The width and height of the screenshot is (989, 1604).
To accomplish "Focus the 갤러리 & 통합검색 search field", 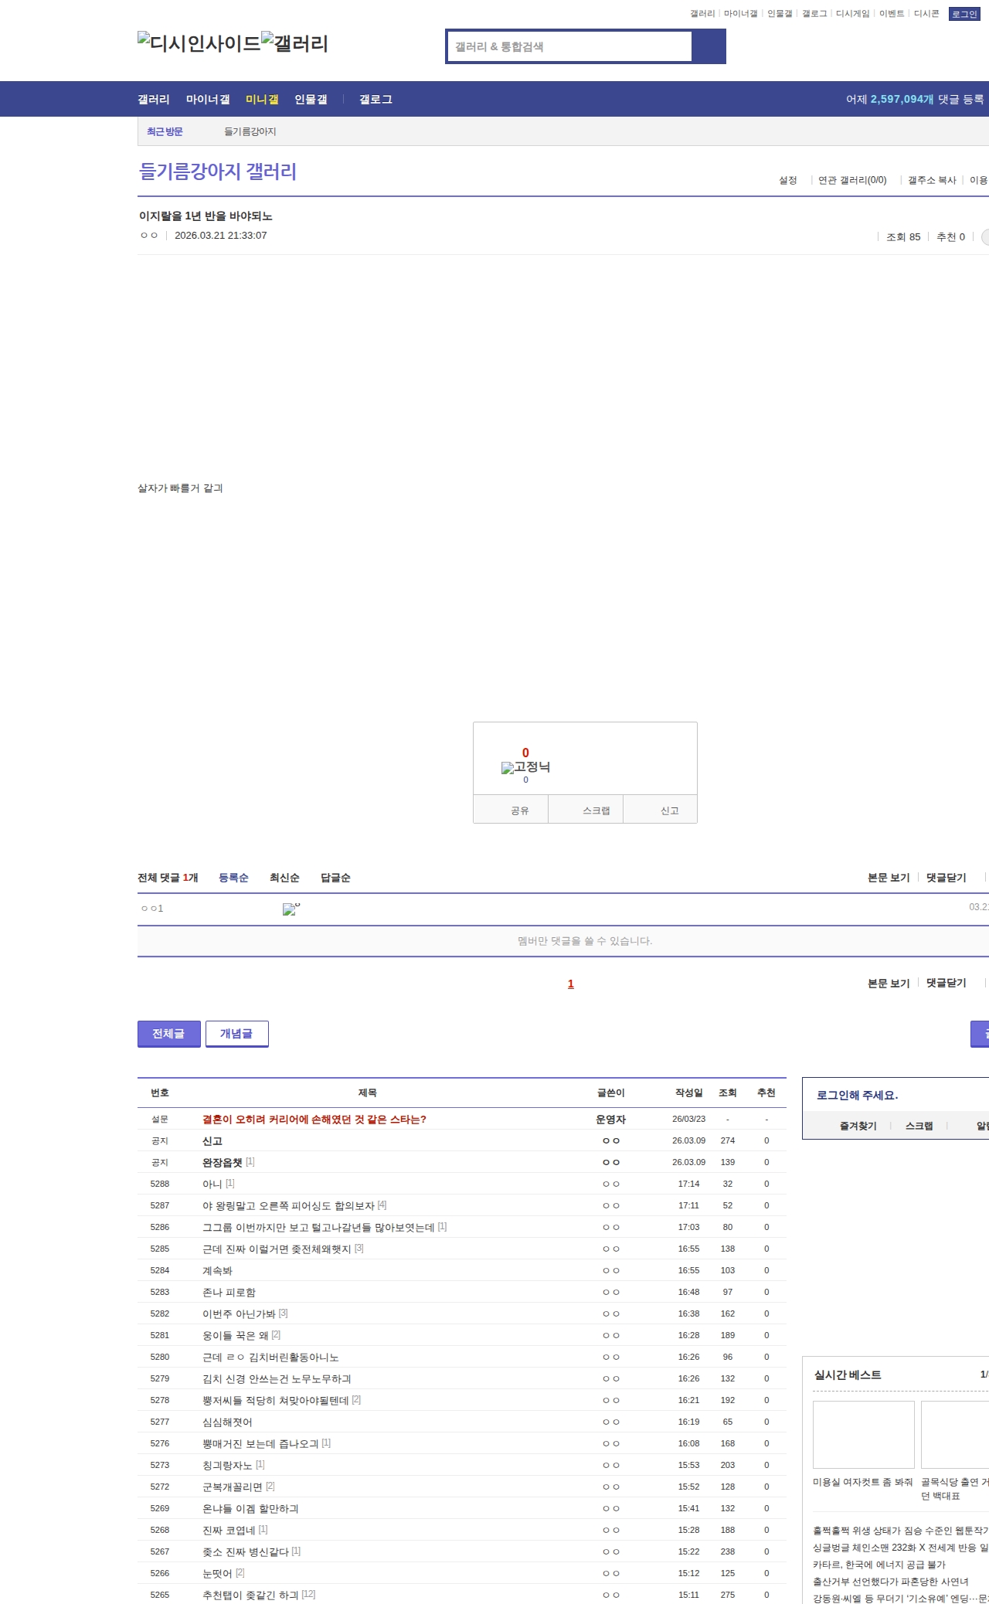I will pos(570,46).
